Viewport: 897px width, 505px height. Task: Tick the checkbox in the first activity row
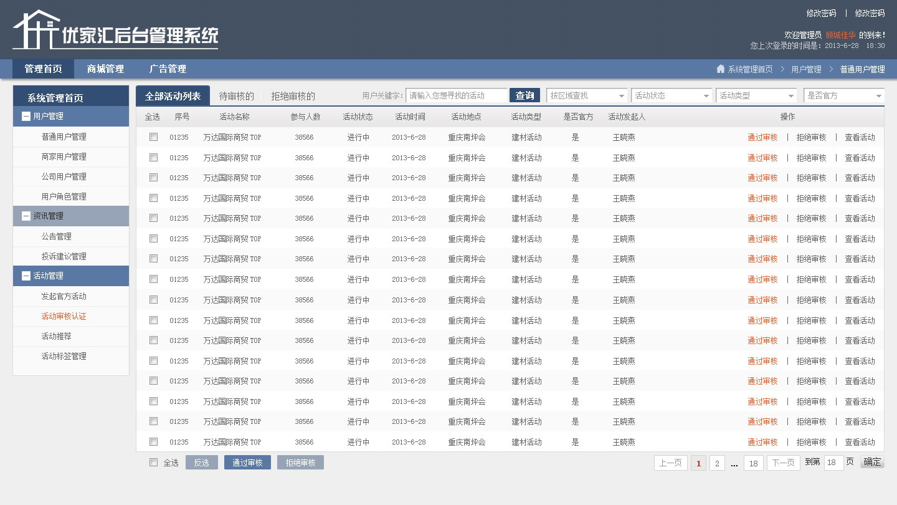pyautogui.click(x=153, y=137)
